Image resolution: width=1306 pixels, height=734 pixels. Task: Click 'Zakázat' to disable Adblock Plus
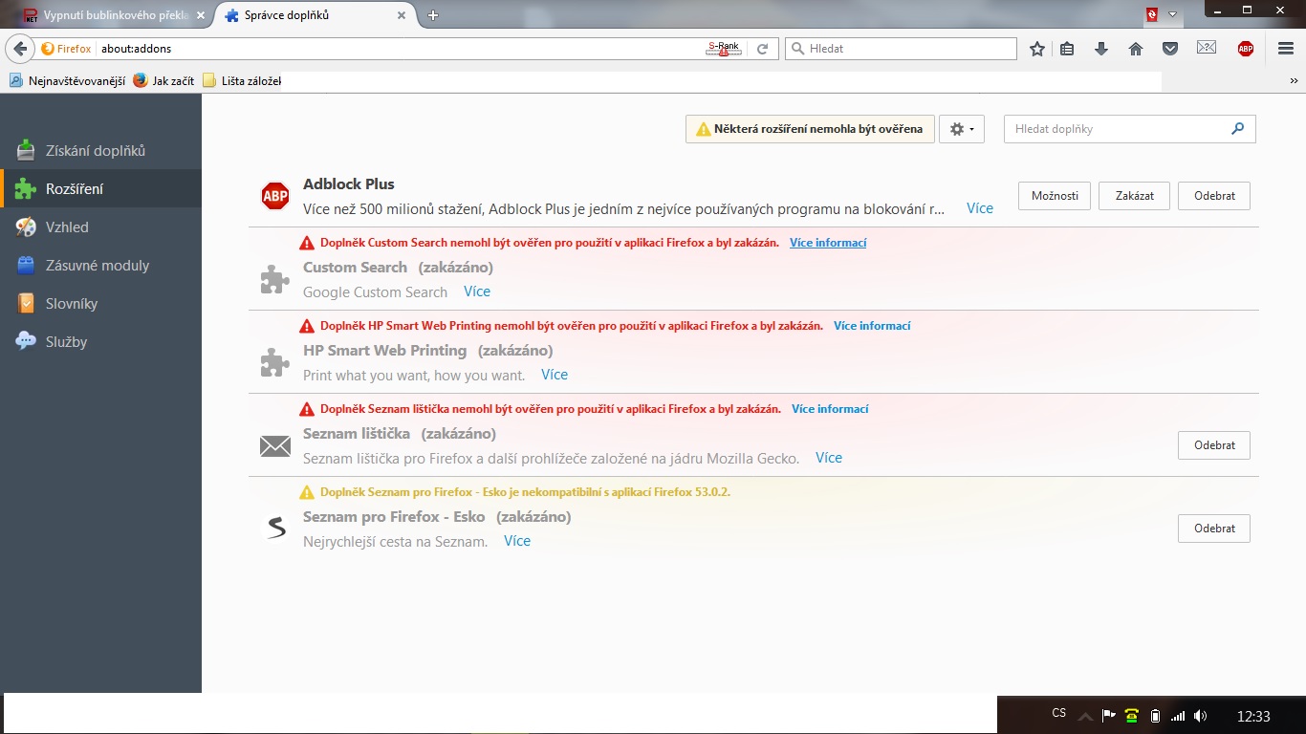click(1135, 196)
